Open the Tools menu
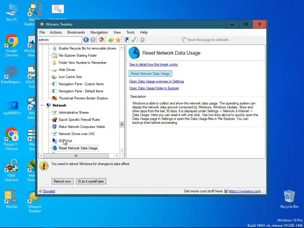The height and width of the screenshot is (228, 304). pyautogui.click(x=131, y=32)
